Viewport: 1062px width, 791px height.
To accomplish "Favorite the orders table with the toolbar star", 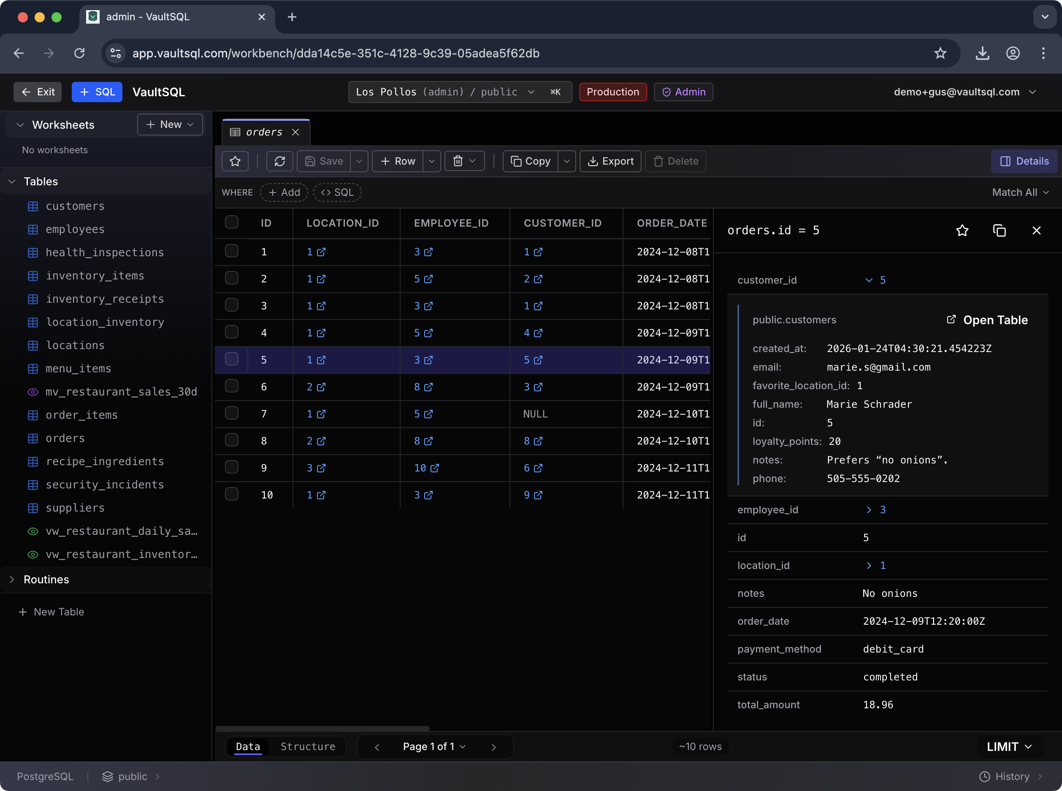I will (x=235, y=161).
